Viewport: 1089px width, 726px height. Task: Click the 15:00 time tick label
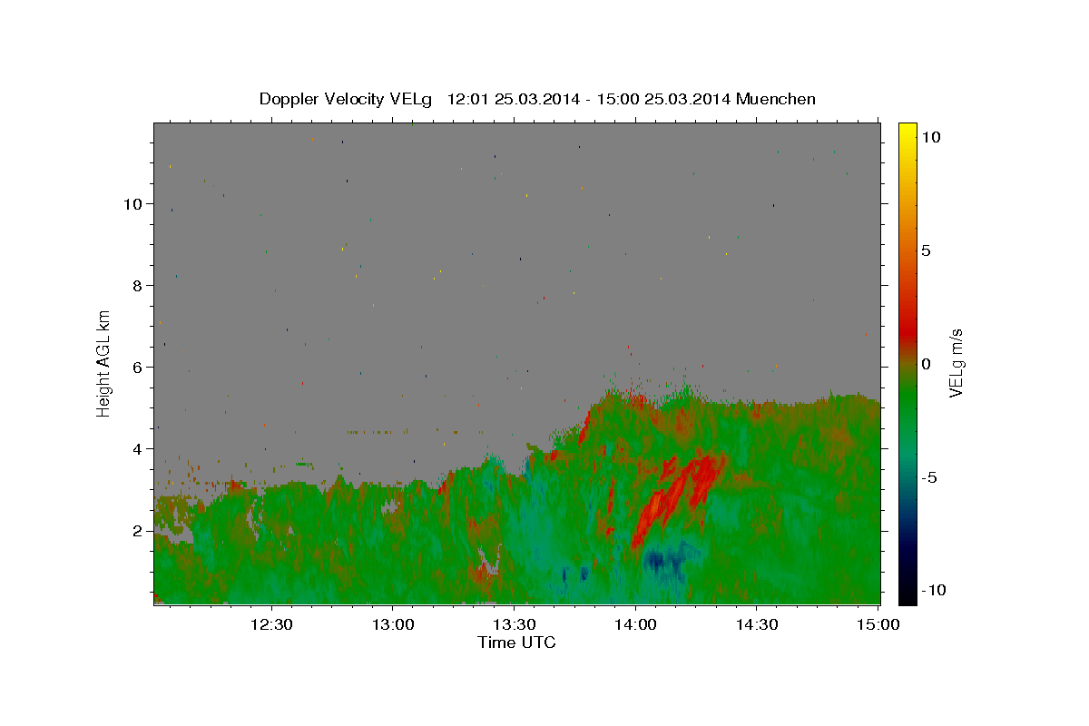pyautogui.click(x=878, y=625)
